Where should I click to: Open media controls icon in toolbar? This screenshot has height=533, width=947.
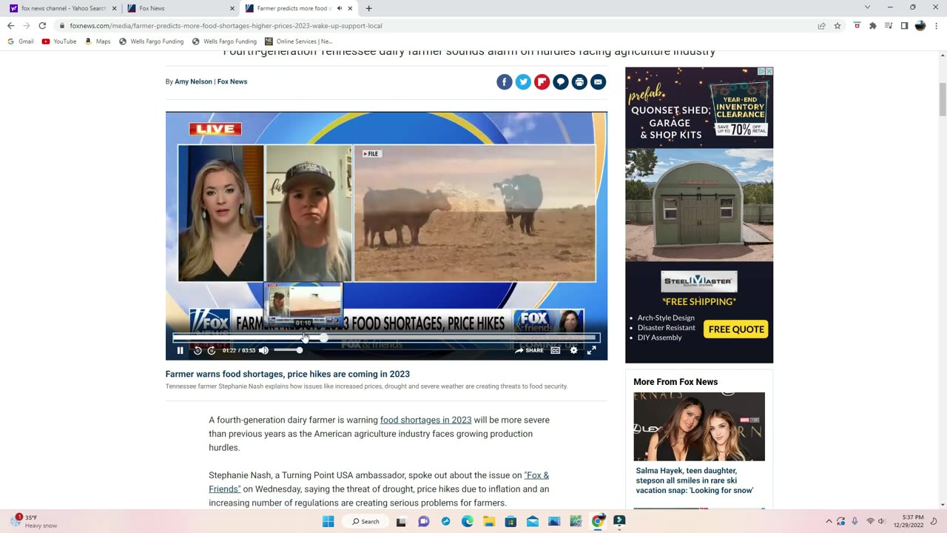889,25
